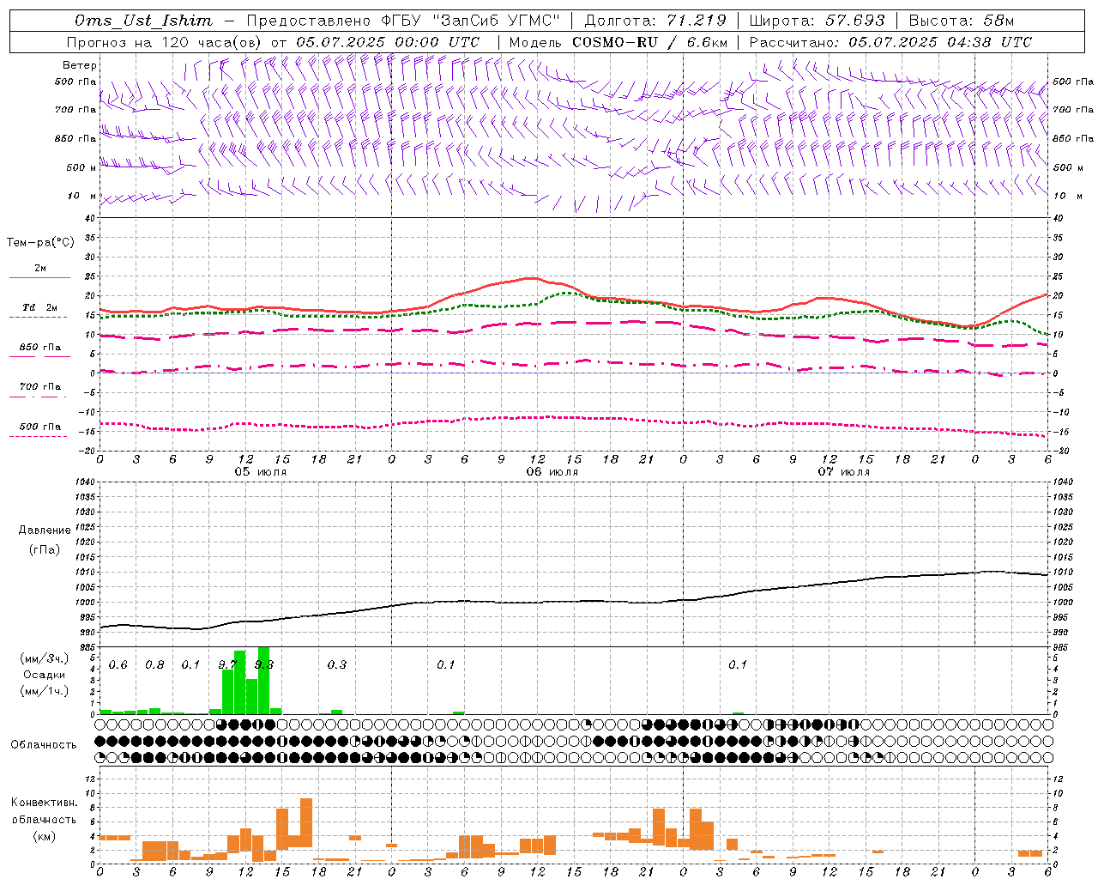Click the 9.3 precipitation value

pos(264,665)
